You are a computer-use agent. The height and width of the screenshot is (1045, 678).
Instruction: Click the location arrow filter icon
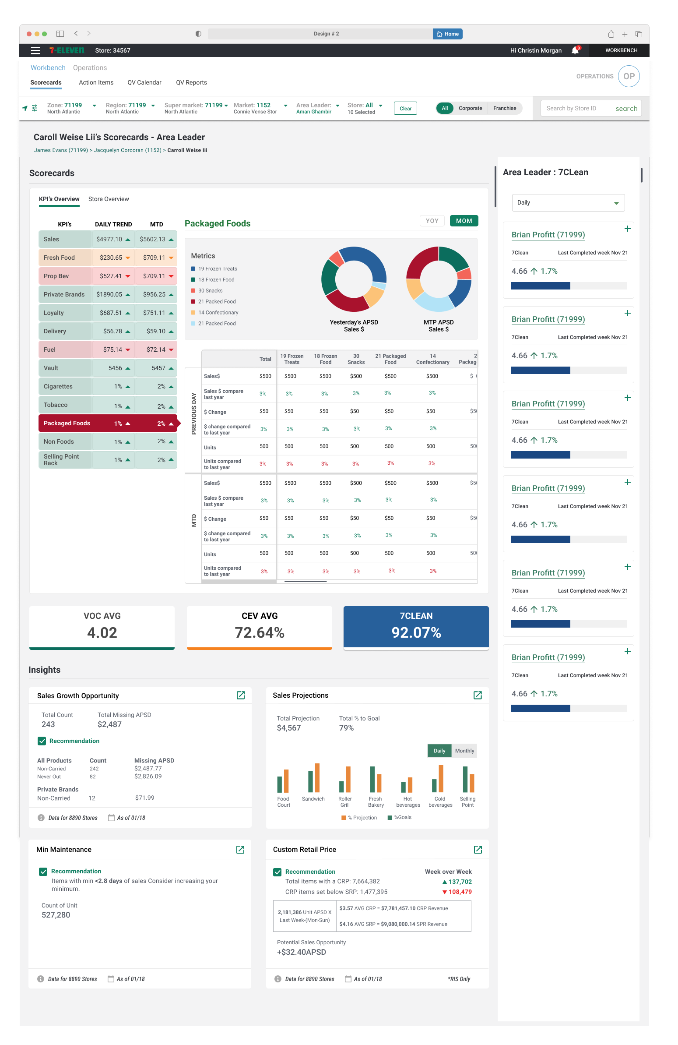tap(25, 108)
